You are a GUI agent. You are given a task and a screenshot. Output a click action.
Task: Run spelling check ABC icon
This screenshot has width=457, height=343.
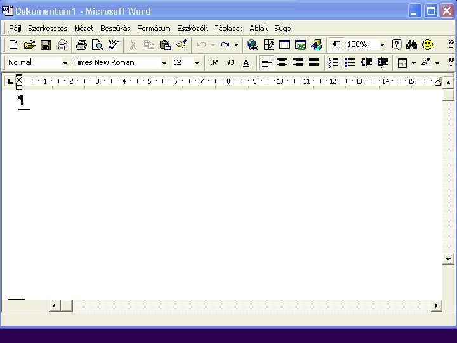[114, 45]
